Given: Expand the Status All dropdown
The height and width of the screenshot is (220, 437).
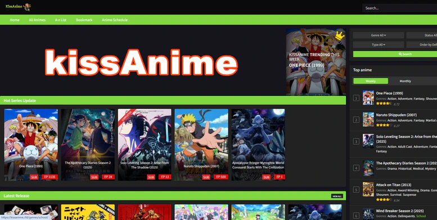Looking at the screenshot, I should 422,35.
